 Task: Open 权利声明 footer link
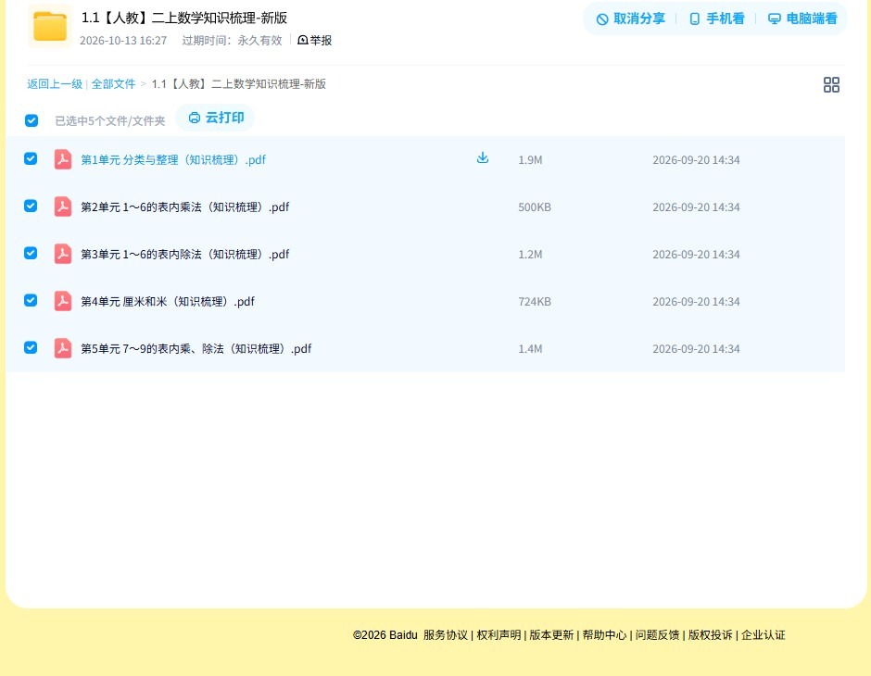coord(499,635)
